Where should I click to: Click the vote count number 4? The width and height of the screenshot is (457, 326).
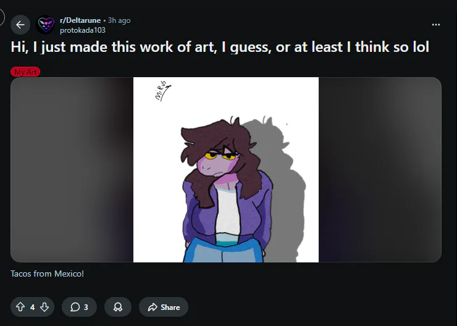32,307
